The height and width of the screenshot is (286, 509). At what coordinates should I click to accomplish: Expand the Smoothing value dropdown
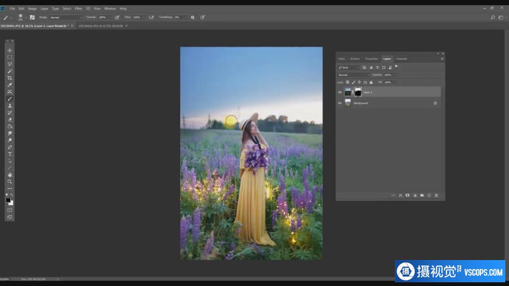[x=185, y=17]
